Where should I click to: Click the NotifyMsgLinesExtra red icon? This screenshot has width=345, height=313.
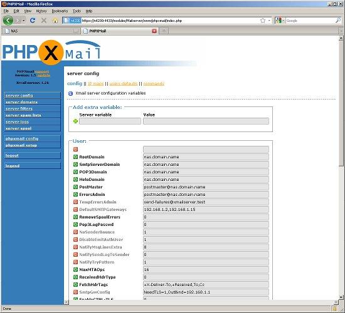click(75, 247)
